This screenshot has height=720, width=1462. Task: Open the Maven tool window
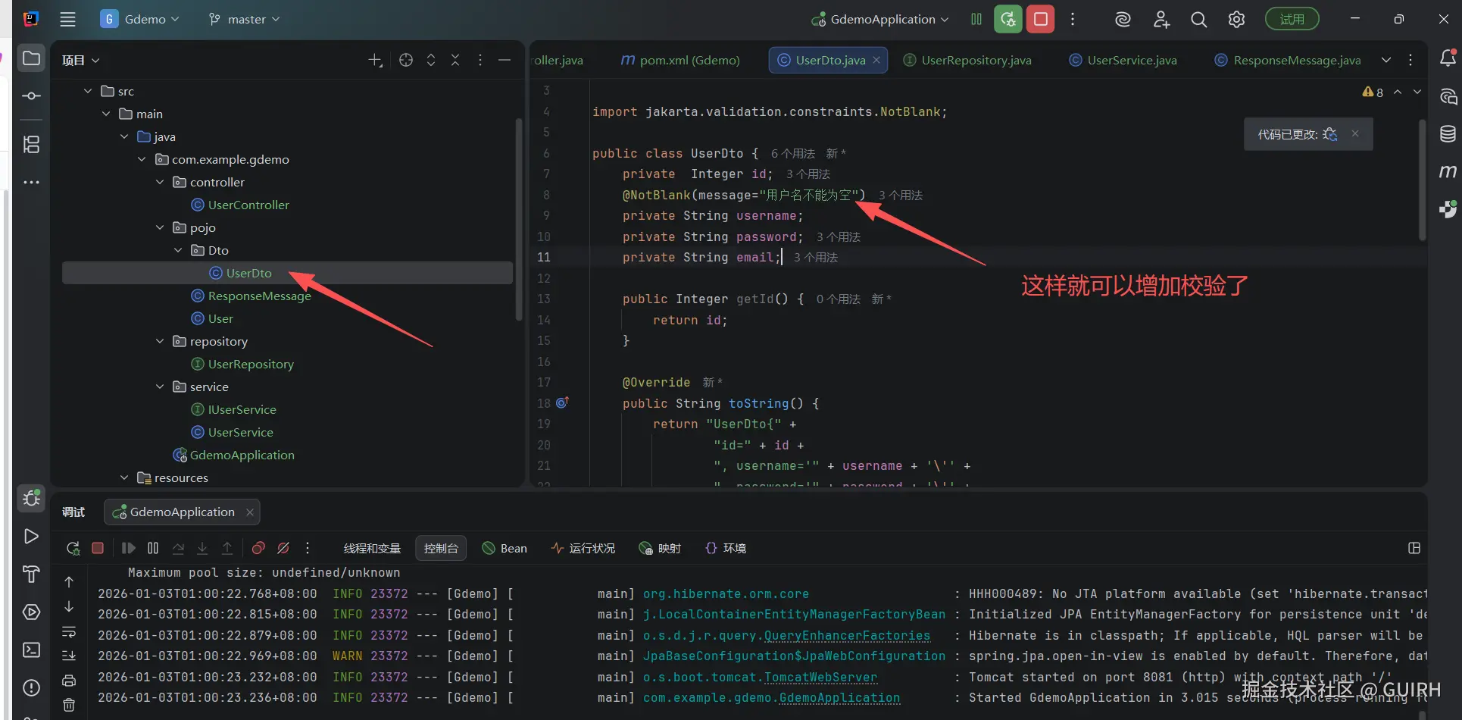pyautogui.click(x=1448, y=172)
